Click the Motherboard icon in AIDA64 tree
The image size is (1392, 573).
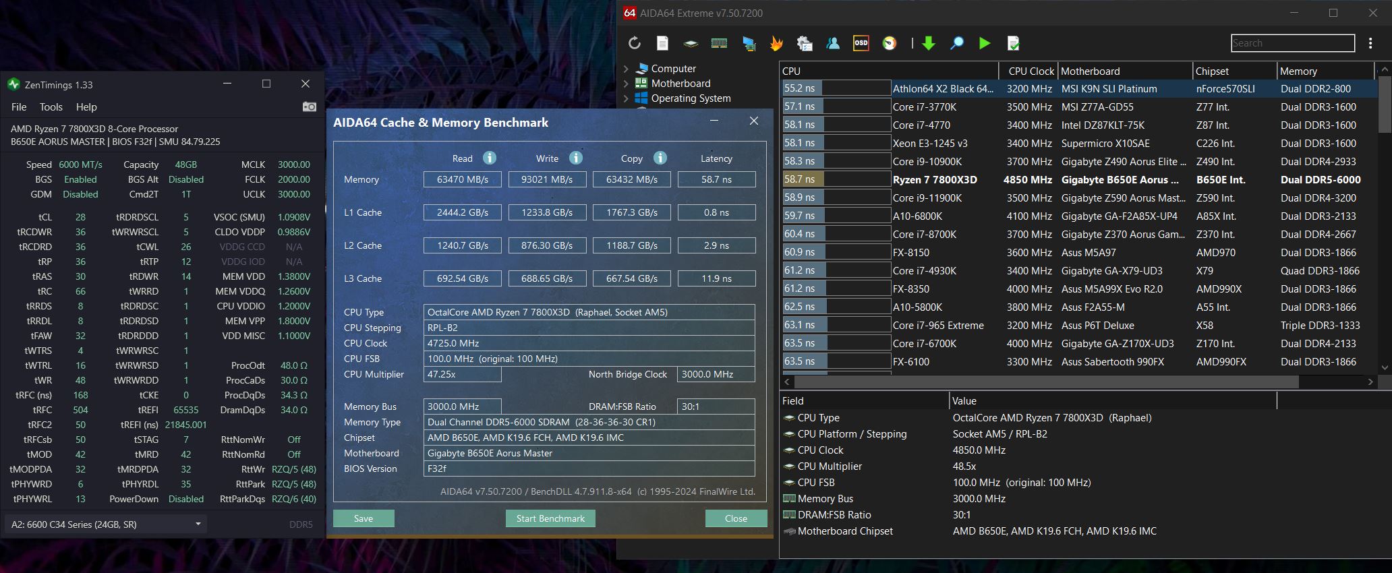pos(641,84)
